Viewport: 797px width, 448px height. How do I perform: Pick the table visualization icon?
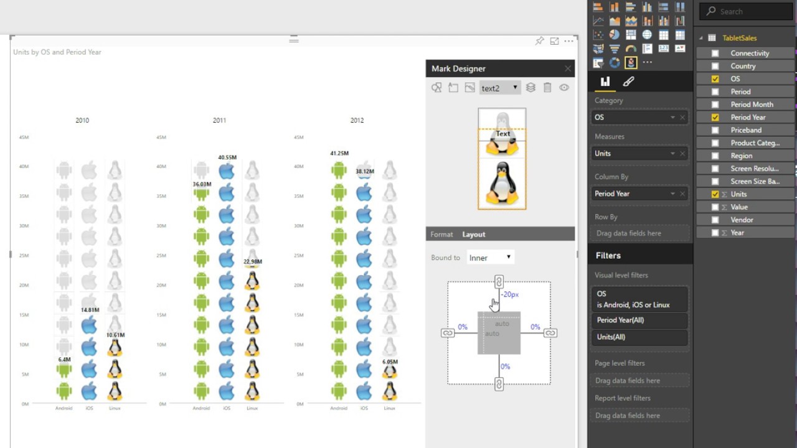coord(664,35)
